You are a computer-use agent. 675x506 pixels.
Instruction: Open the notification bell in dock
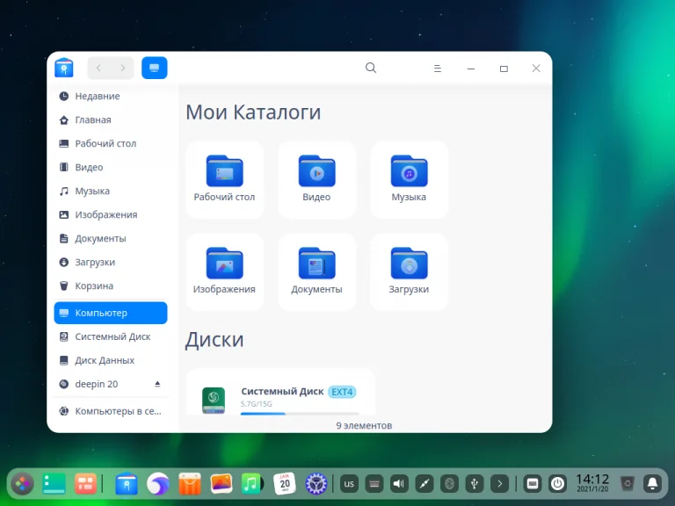(x=652, y=484)
